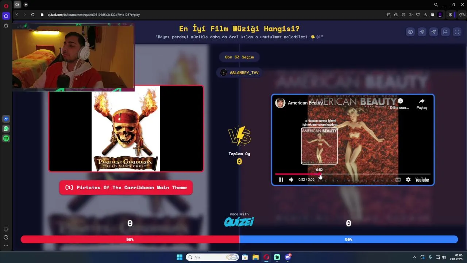Click the Paylaş share button
The width and height of the screenshot is (467, 263).
click(422, 104)
